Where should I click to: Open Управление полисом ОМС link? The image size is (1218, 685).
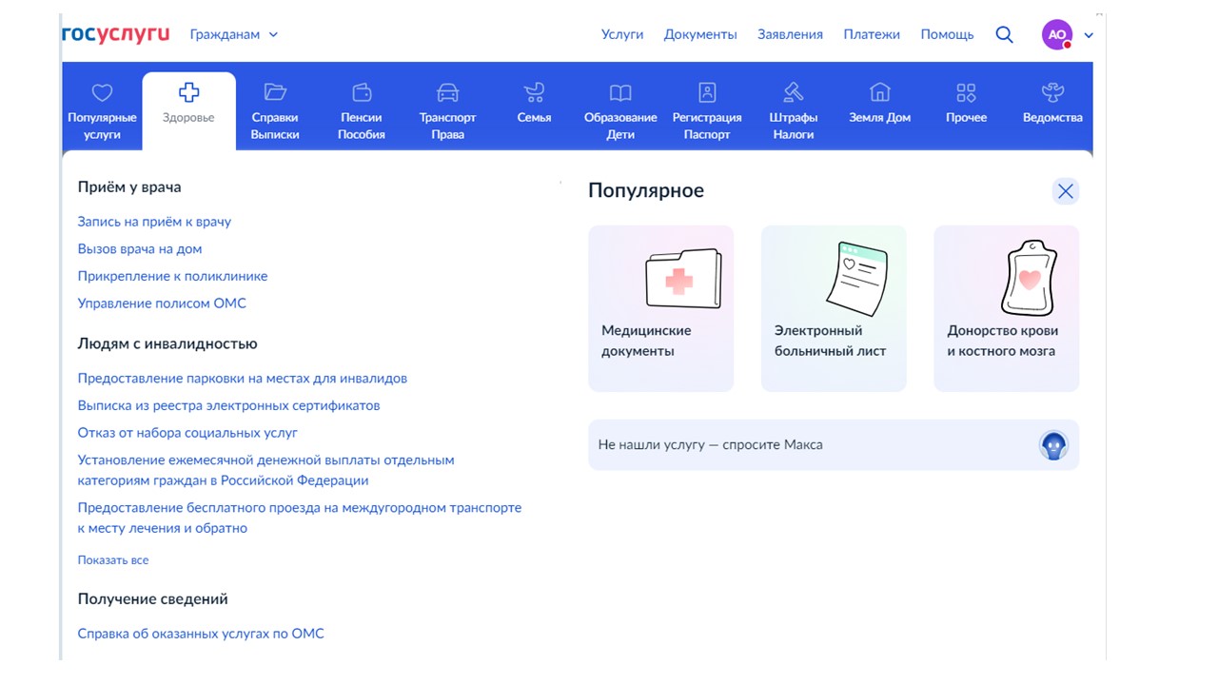click(x=162, y=303)
